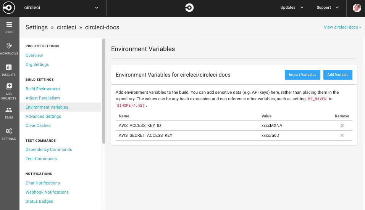
Task: Click the M2_MAVEN code snippet
Action: [317, 99]
